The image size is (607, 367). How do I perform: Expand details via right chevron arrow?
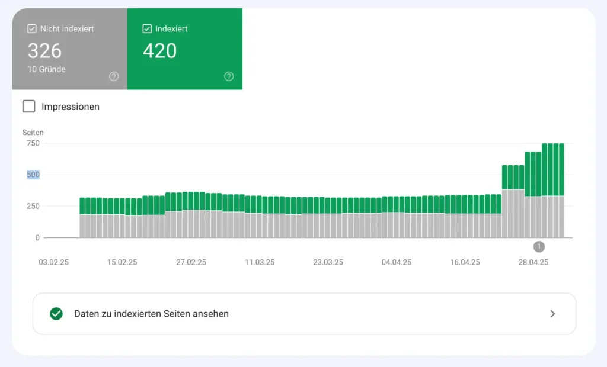pyautogui.click(x=552, y=314)
